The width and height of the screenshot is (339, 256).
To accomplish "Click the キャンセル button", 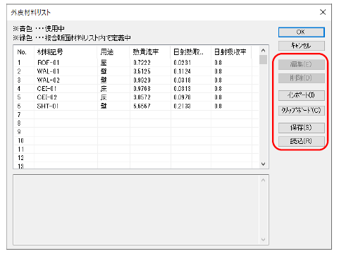I will pyautogui.click(x=302, y=46).
